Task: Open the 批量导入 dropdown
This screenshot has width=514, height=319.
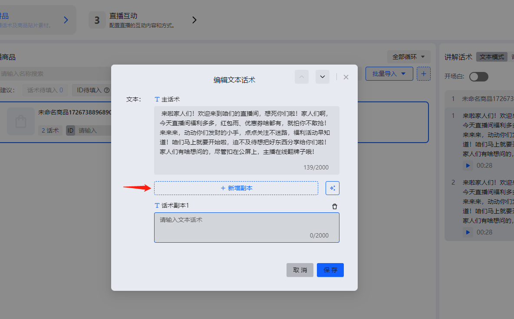Action: tap(389, 74)
